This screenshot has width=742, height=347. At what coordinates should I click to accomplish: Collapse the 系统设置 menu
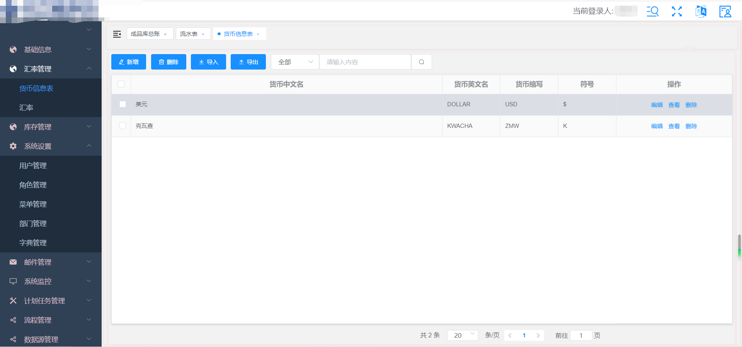pos(51,146)
